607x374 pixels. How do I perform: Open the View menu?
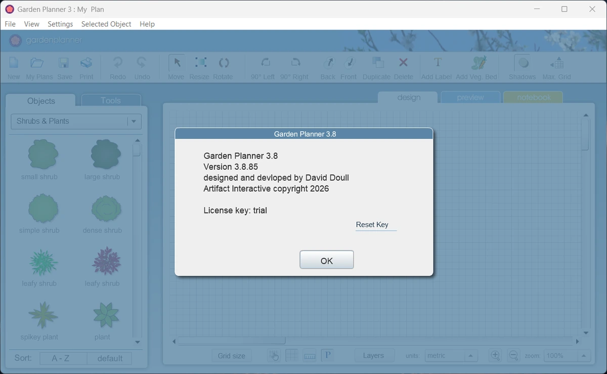[31, 24]
